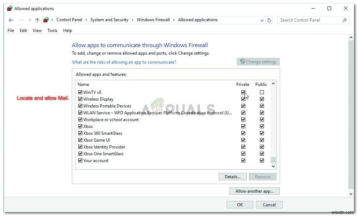
Task: Expand the address bar history dropdown
Action: [x=262, y=20]
